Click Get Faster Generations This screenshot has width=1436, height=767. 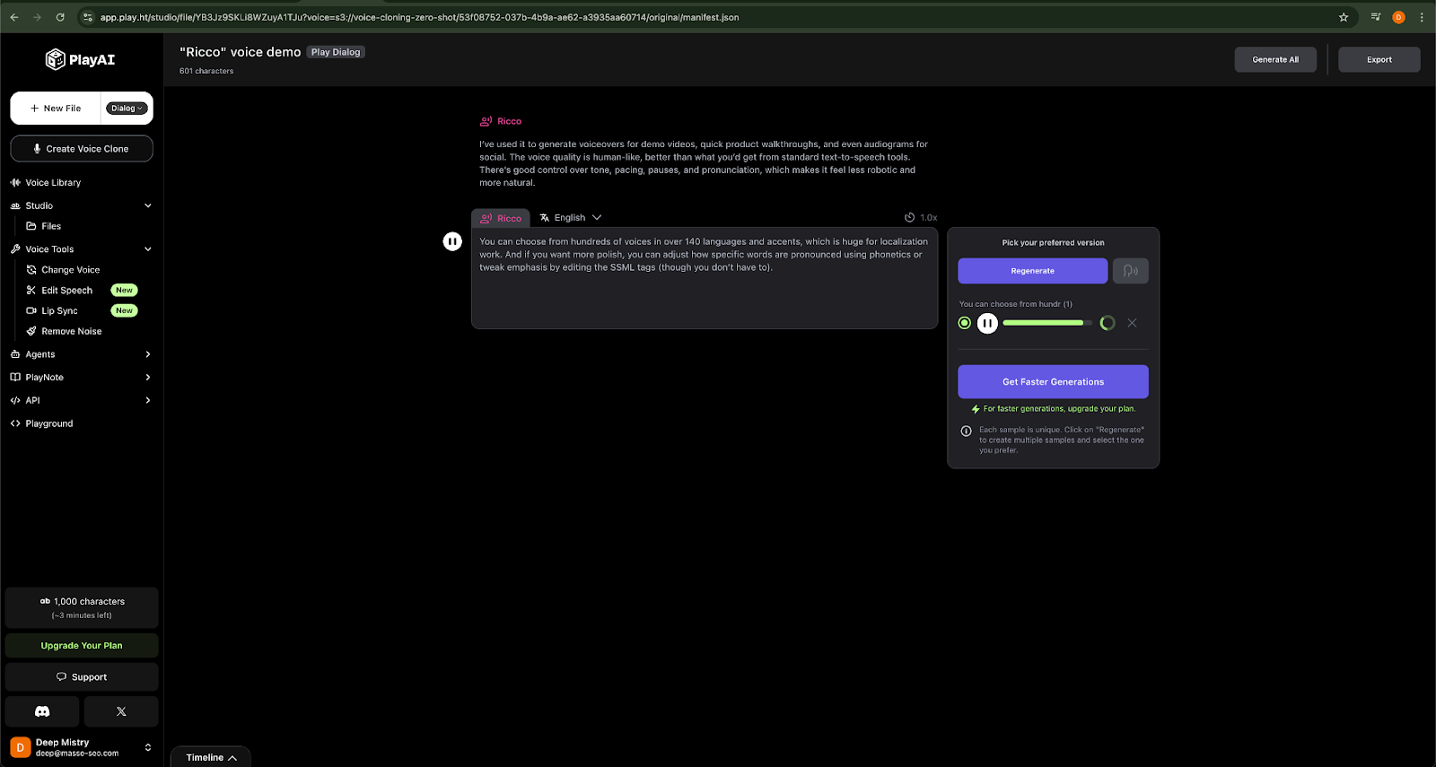click(1053, 382)
